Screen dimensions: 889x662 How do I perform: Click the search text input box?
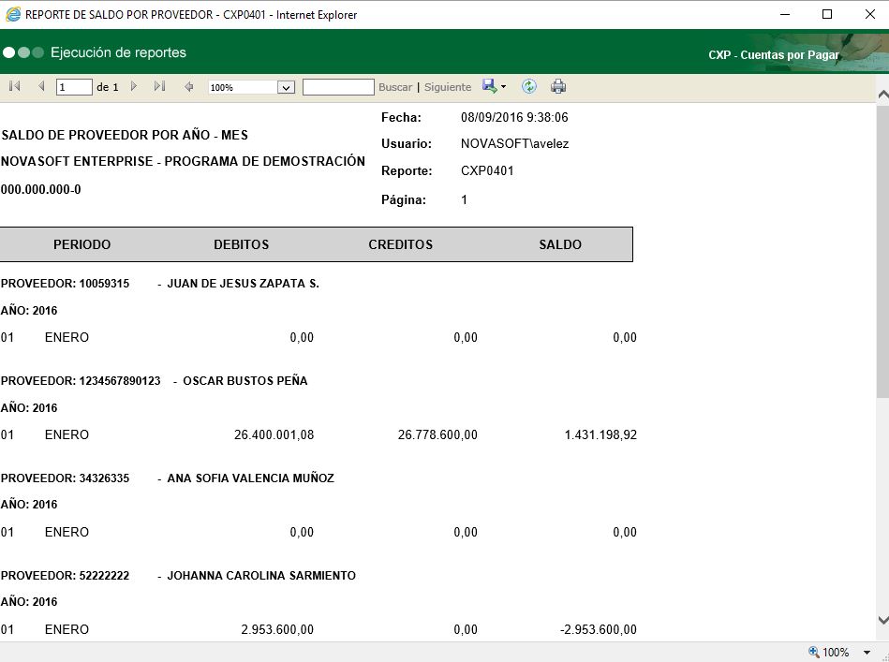(x=338, y=87)
